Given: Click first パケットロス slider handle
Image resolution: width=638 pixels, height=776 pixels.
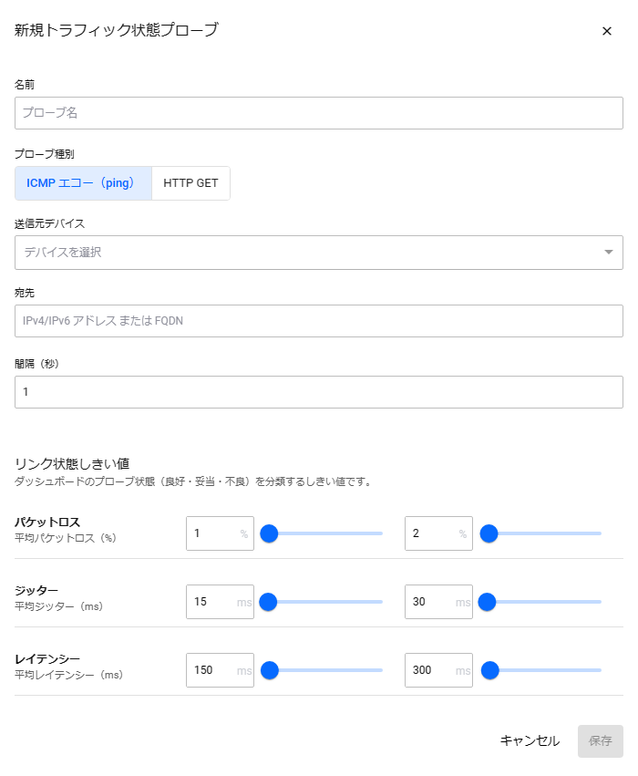Looking at the screenshot, I should click(x=269, y=533).
